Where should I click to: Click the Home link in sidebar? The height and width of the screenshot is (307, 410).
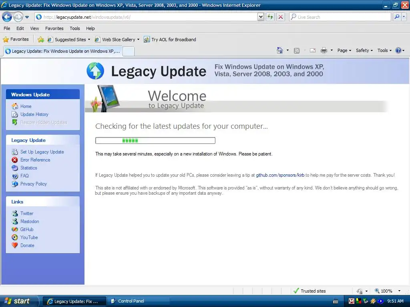26,106
